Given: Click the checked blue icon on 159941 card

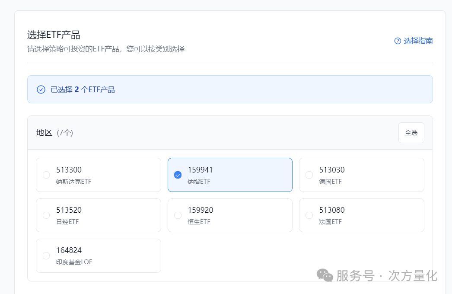Looking at the screenshot, I should (178, 175).
